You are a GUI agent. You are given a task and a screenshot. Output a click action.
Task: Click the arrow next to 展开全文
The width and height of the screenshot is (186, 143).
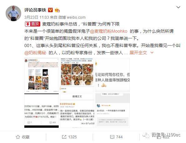click(152, 53)
